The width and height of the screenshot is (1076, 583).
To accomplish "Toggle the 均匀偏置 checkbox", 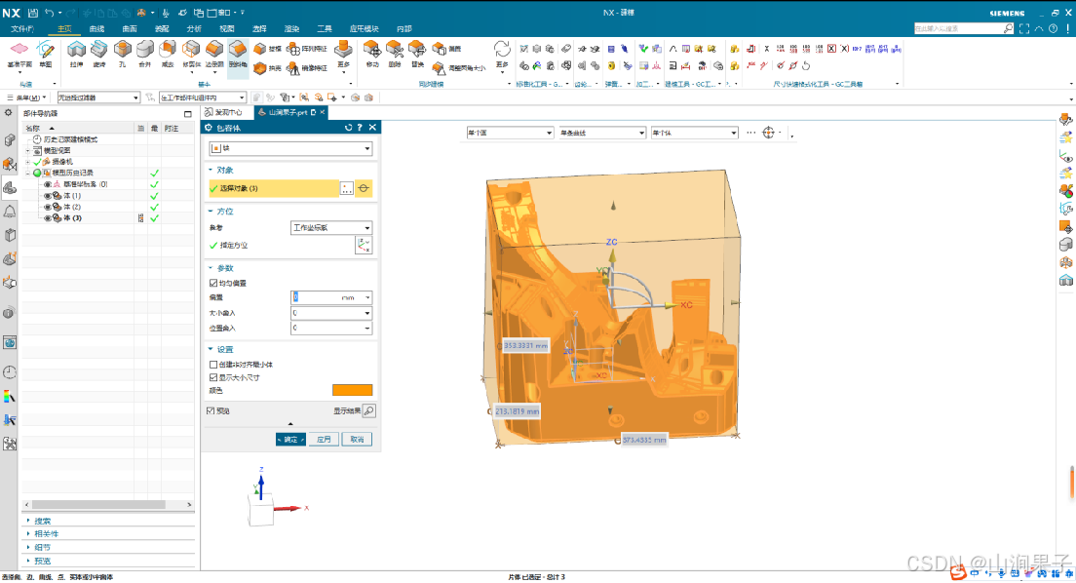I will tap(212, 283).
